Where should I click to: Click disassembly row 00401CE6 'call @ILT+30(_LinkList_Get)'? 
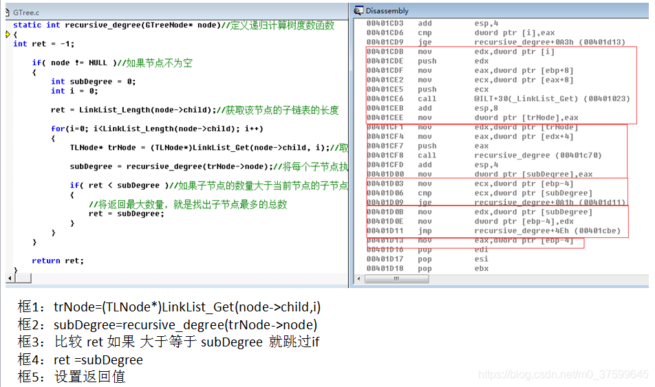pos(498,98)
